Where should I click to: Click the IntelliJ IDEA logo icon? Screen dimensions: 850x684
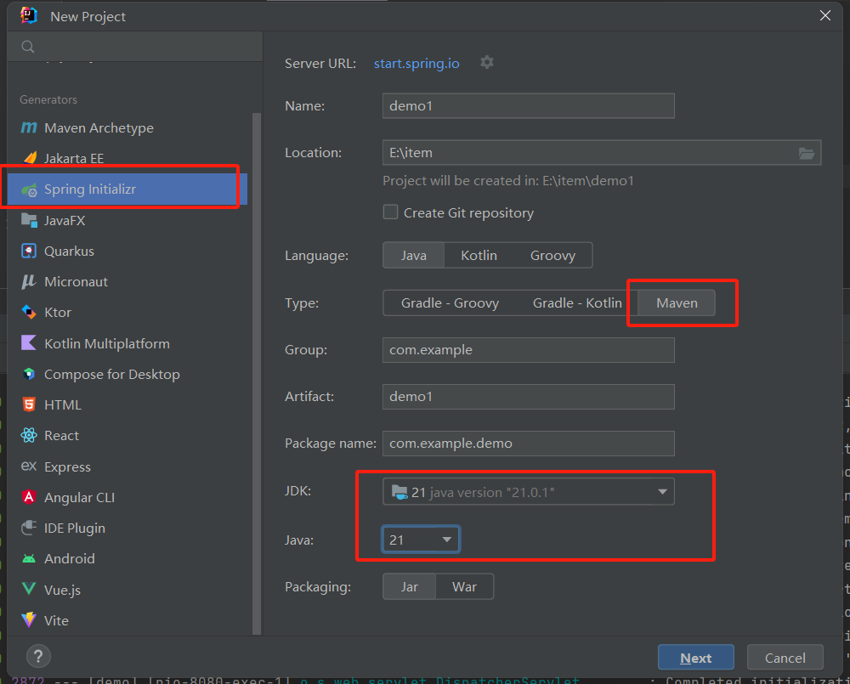coord(29,15)
